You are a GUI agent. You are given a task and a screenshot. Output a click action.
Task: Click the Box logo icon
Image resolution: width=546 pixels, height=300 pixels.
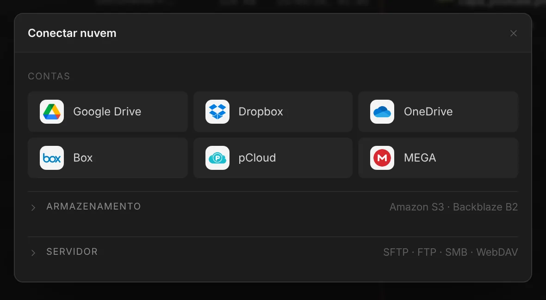(52, 158)
